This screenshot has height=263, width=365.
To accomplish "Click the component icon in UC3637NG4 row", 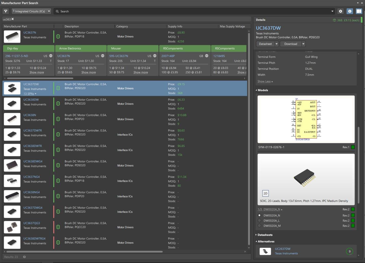I will pyautogui.click(x=58, y=181).
